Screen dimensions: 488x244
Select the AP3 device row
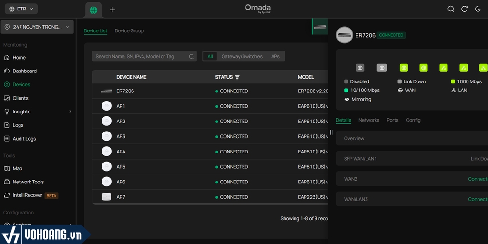(121, 137)
